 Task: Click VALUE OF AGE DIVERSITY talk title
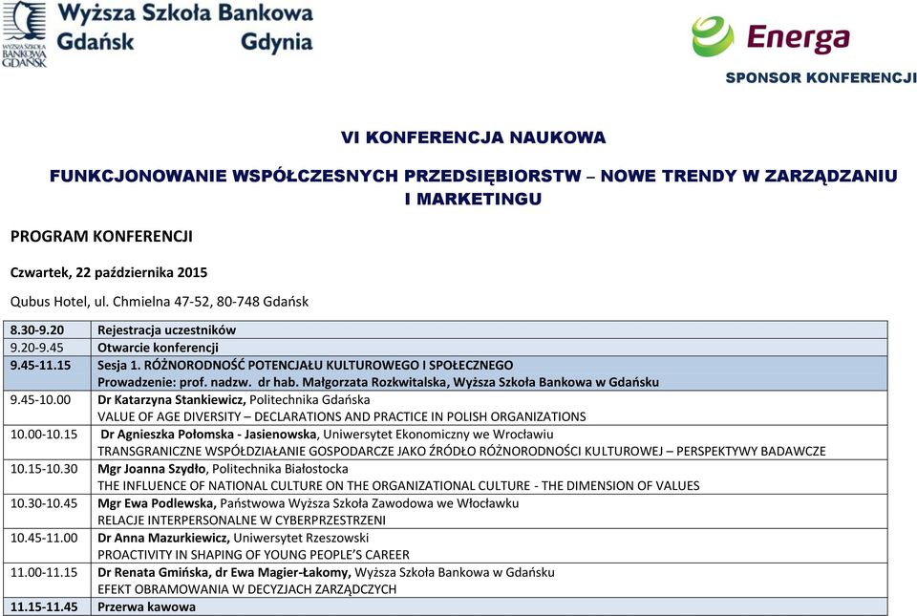342,416
